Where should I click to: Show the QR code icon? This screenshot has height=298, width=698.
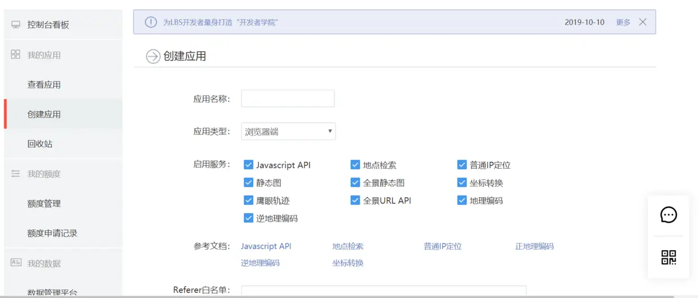point(669,258)
